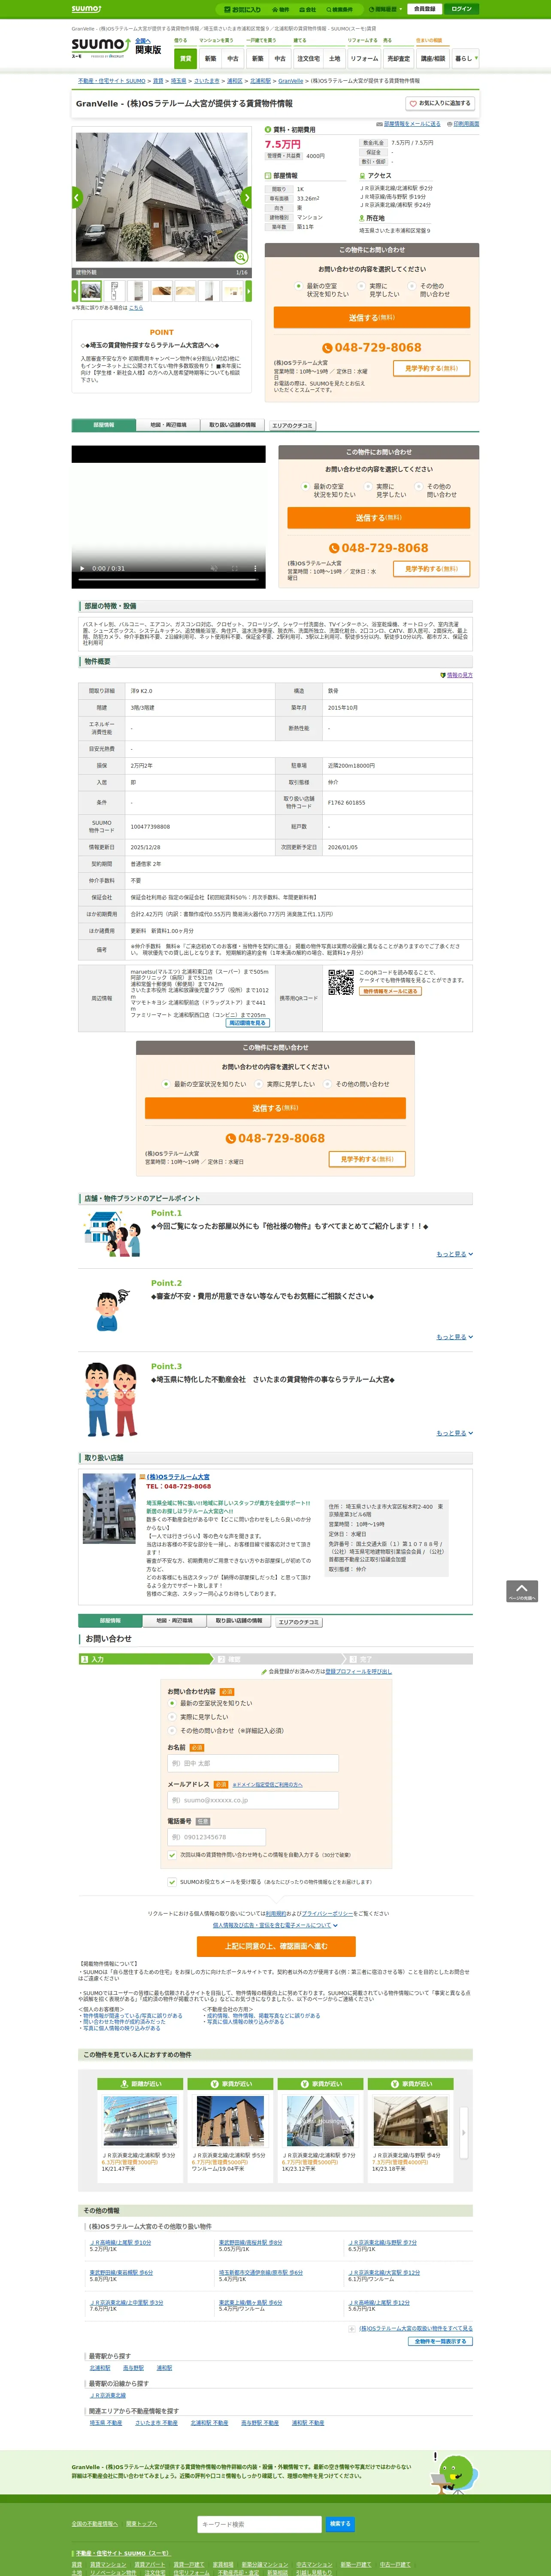This screenshot has height=2576, width=551.
Task: Open the 会社 icon in the top bar
Action: (308, 10)
